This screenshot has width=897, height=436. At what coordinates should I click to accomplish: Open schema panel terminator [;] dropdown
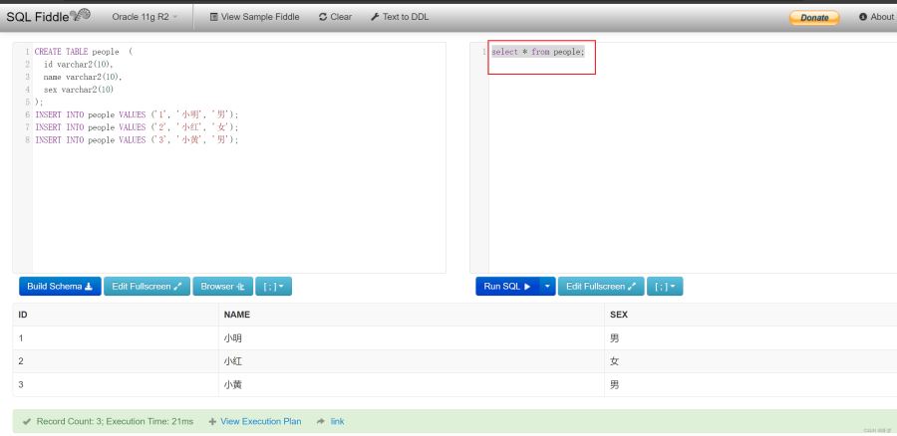[273, 287]
